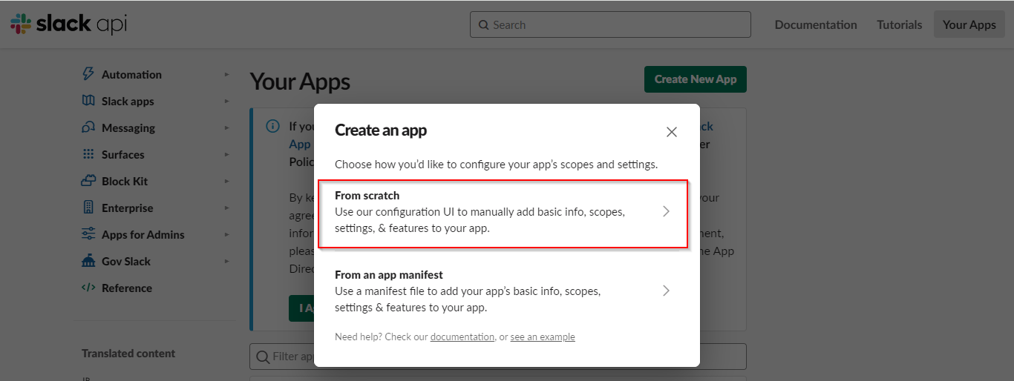
Task: Expand the Automation sidebar section
Action: coord(227,74)
